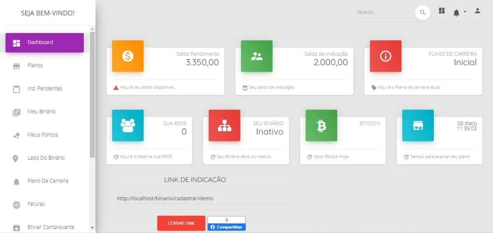Image resolution: width=493 pixels, height=233 pixels.
Task: Click the Inicial career plan value
Action: (x=465, y=62)
